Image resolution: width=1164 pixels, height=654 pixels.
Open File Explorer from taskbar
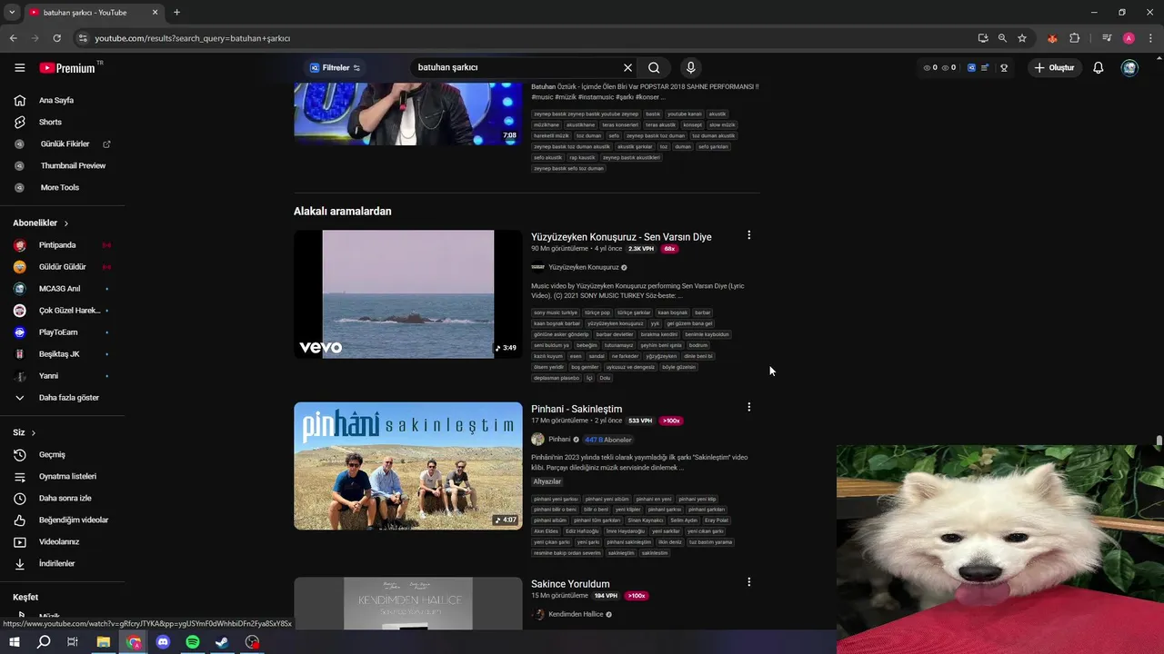[x=104, y=642]
